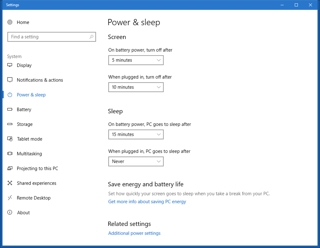Image resolution: width=320 pixels, height=248 pixels.
Task: Open Battery settings
Action: click(10, 109)
